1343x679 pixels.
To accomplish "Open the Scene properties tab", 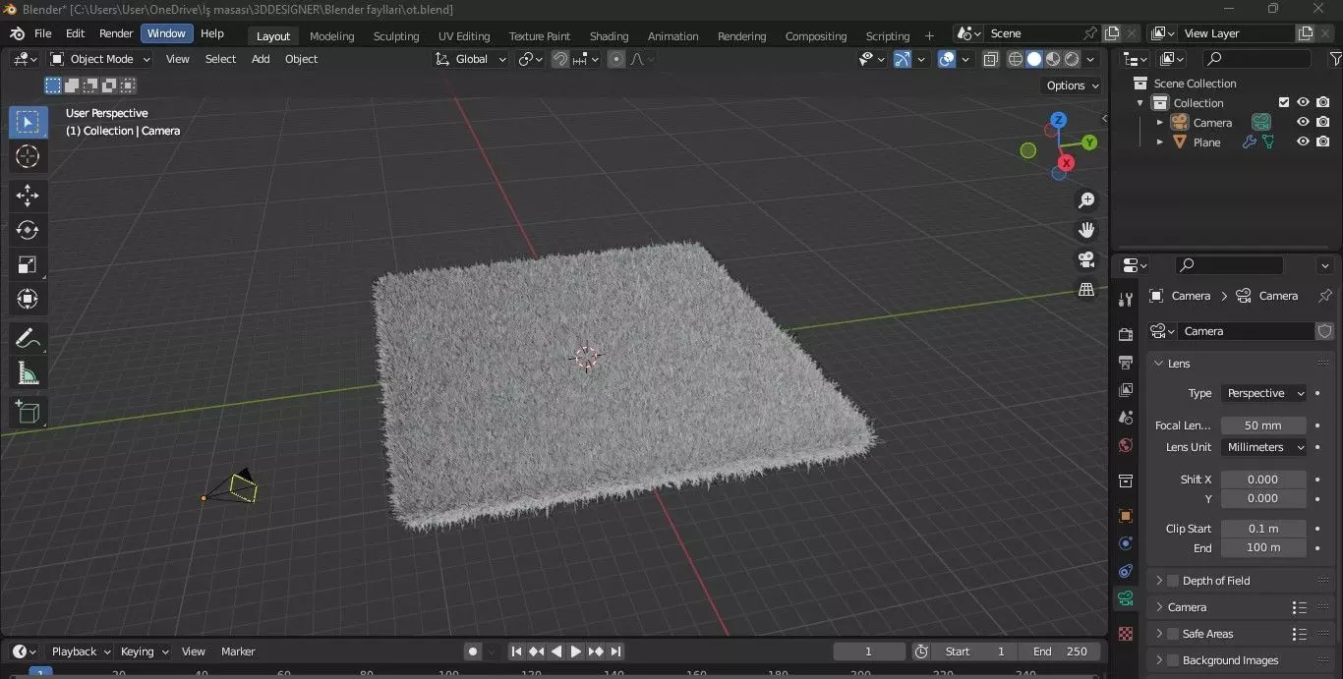I will [1126, 418].
